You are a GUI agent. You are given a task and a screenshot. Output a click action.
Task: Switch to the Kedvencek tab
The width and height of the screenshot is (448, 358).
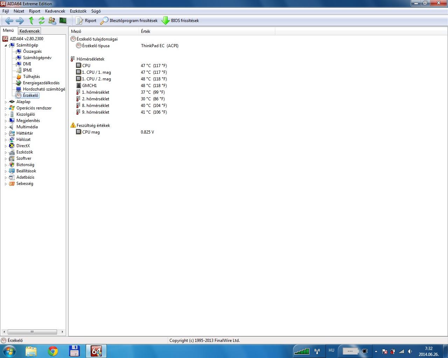[30, 31]
